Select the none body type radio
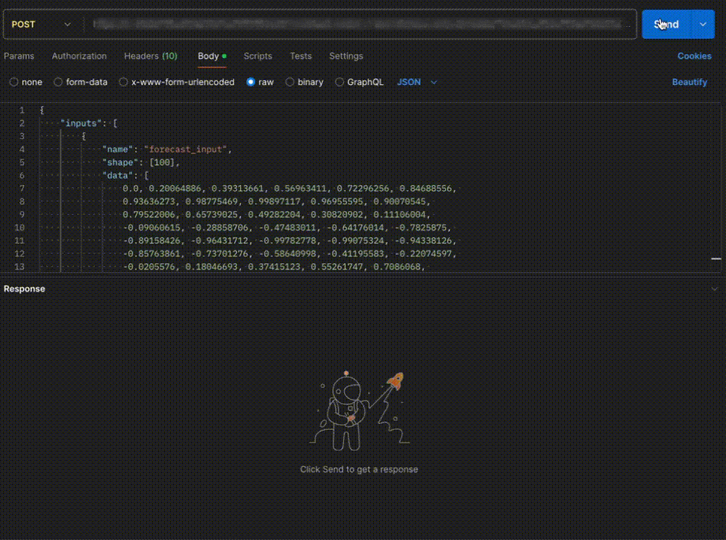Image resolution: width=726 pixels, height=540 pixels. 14,82
